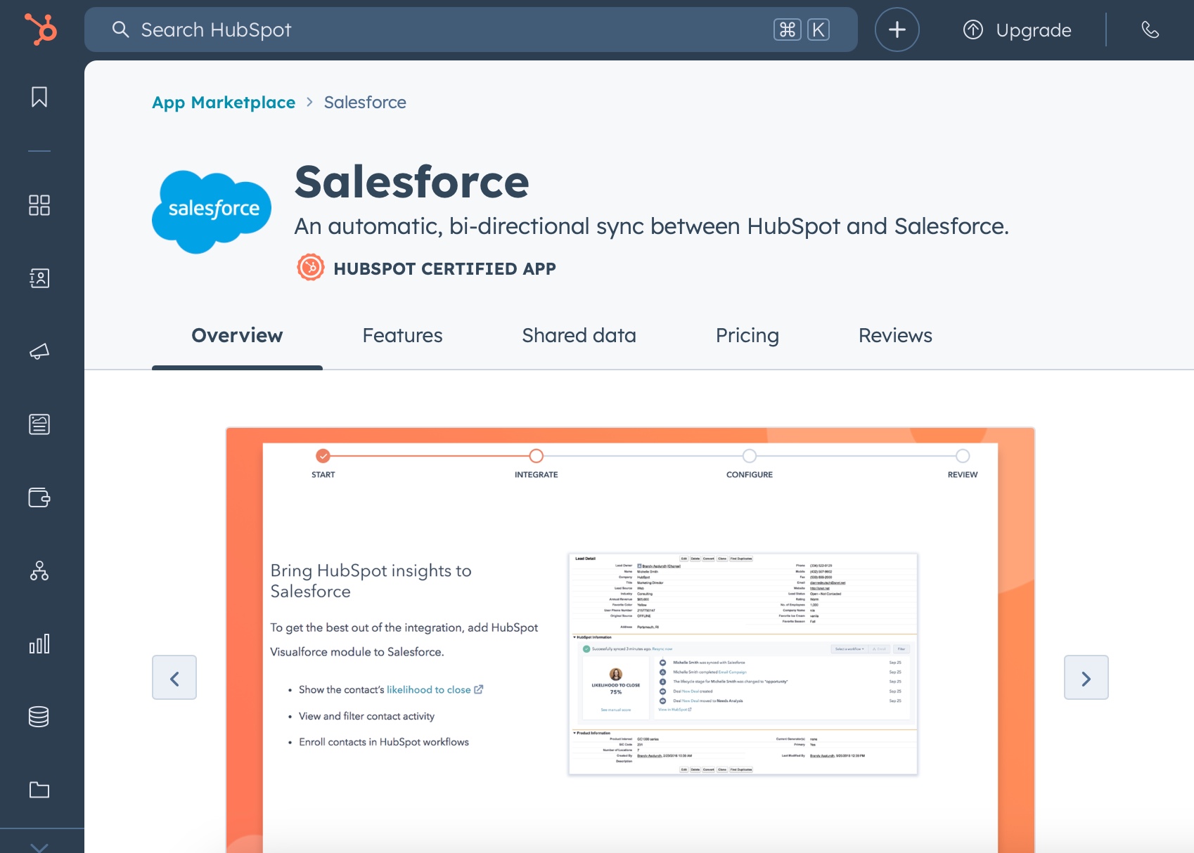Screen dimensions: 1194x853
Task: Open the Bookmarks sidebar icon
Action: [39, 98]
